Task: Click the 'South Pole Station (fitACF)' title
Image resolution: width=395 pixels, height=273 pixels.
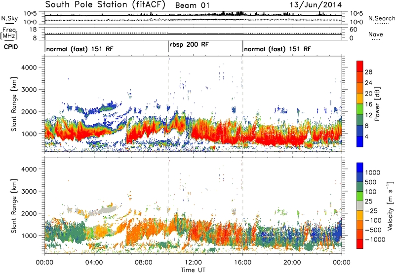Action: pos(105,5)
